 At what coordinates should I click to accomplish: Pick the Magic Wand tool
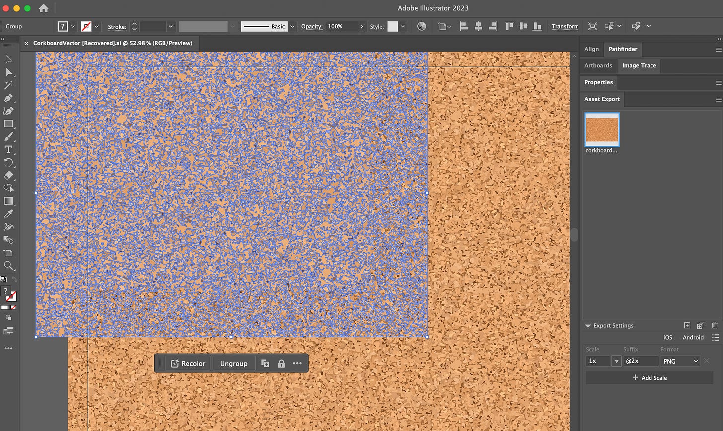pyautogui.click(x=8, y=85)
